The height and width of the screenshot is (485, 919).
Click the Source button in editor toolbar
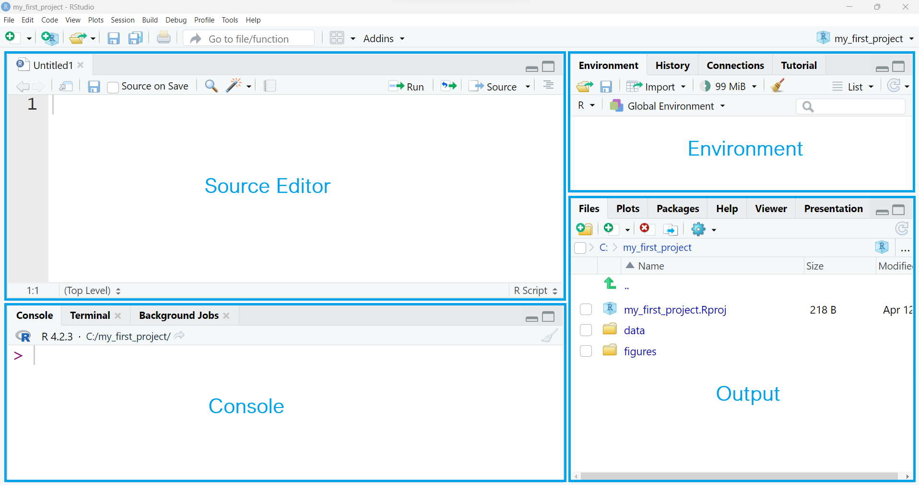click(493, 87)
